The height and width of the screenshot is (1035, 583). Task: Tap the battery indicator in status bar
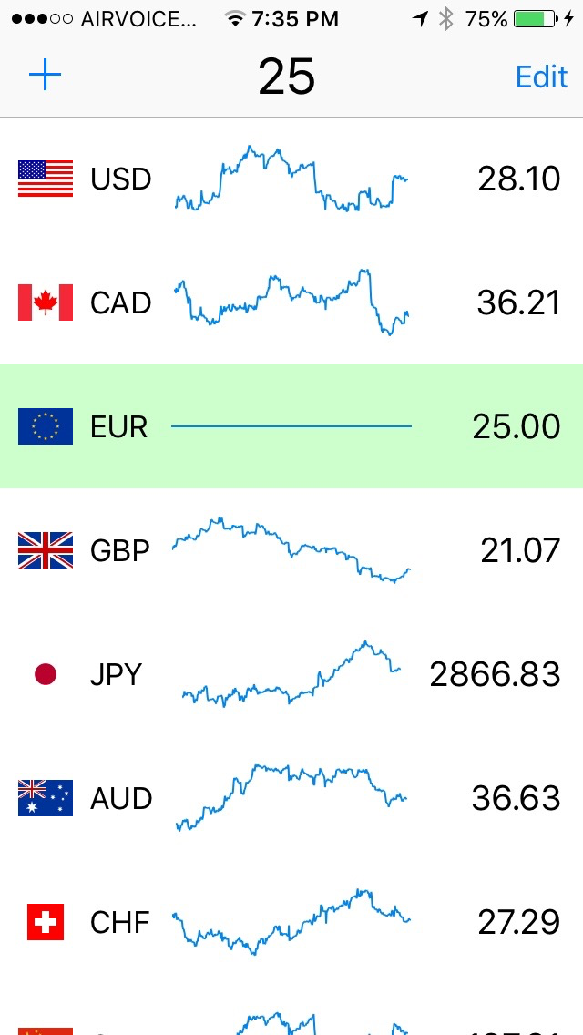[535, 19]
